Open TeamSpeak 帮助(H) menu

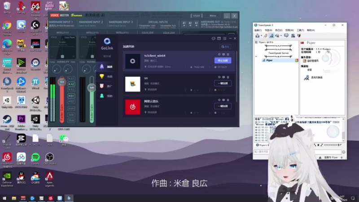(311, 30)
